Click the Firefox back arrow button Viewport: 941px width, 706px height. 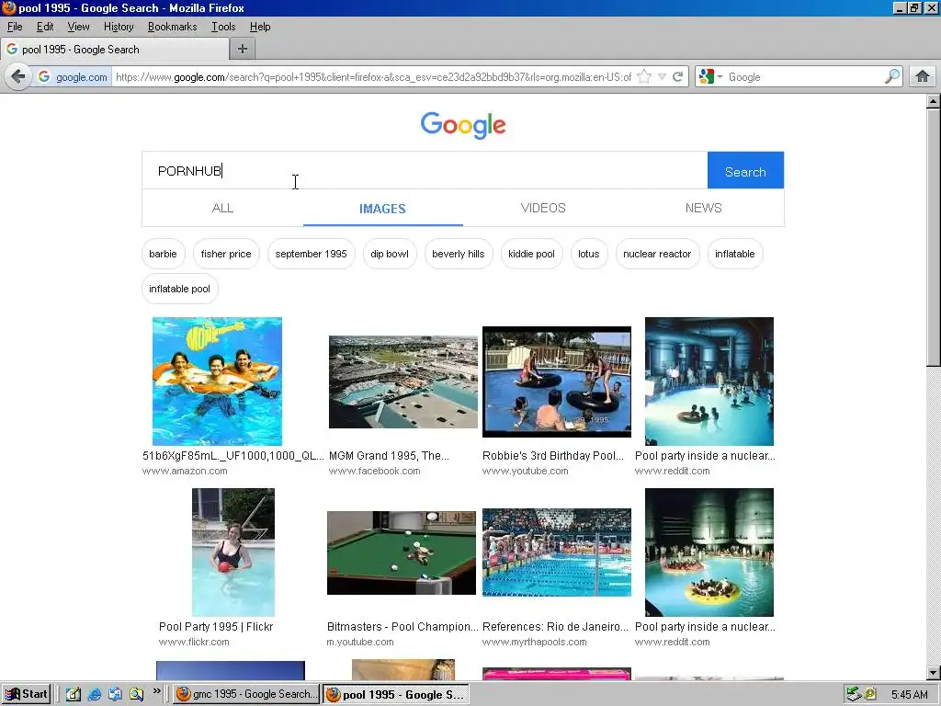[x=18, y=77]
